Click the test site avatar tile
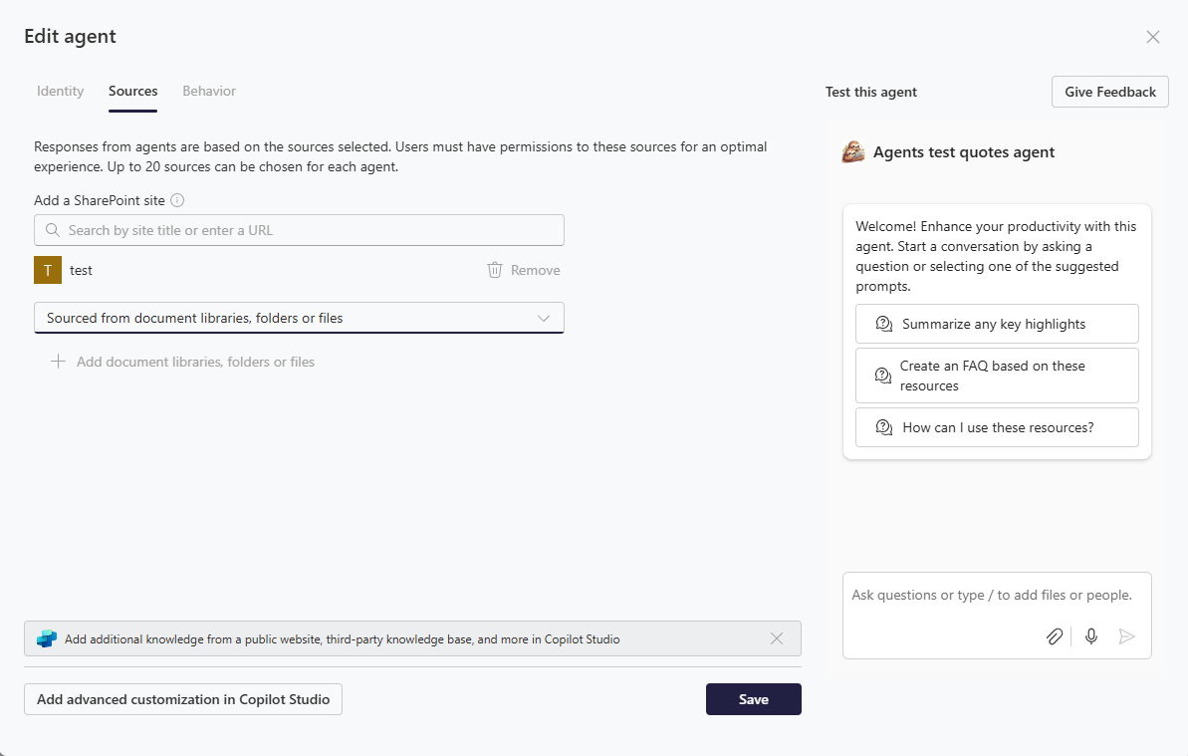This screenshot has width=1188, height=756. tap(48, 270)
